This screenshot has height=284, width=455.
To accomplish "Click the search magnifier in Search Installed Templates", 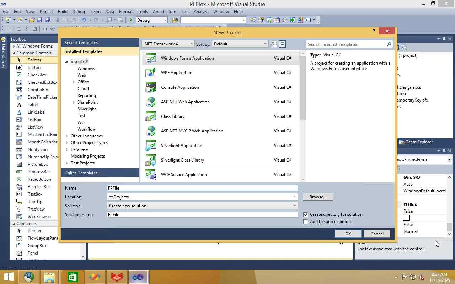I will point(389,44).
